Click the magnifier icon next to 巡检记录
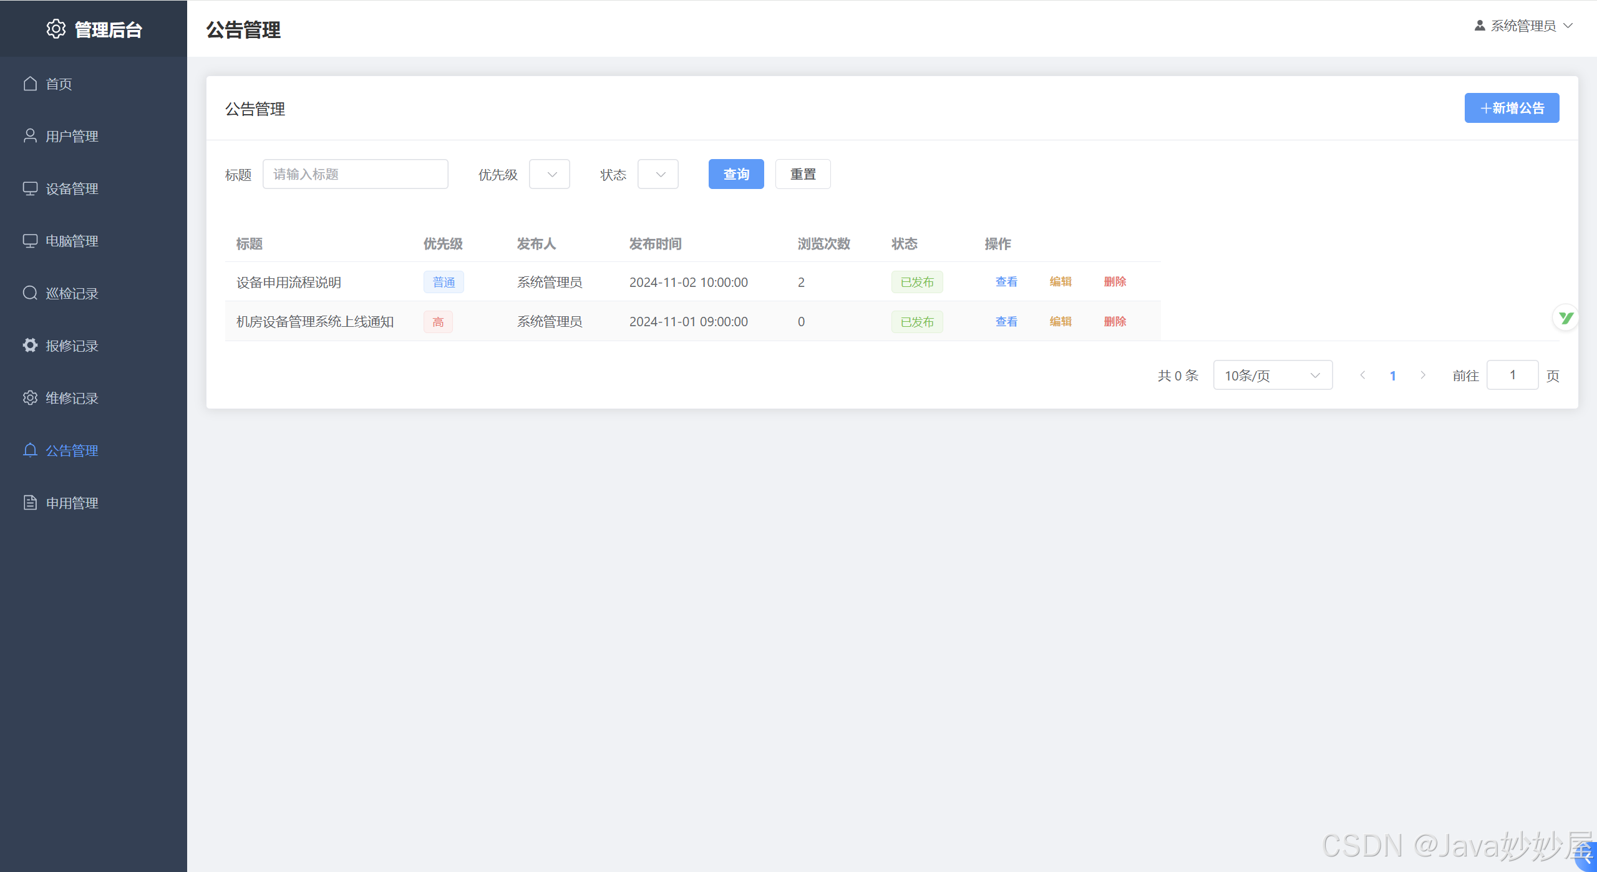This screenshot has height=872, width=1597. click(30, 293)
